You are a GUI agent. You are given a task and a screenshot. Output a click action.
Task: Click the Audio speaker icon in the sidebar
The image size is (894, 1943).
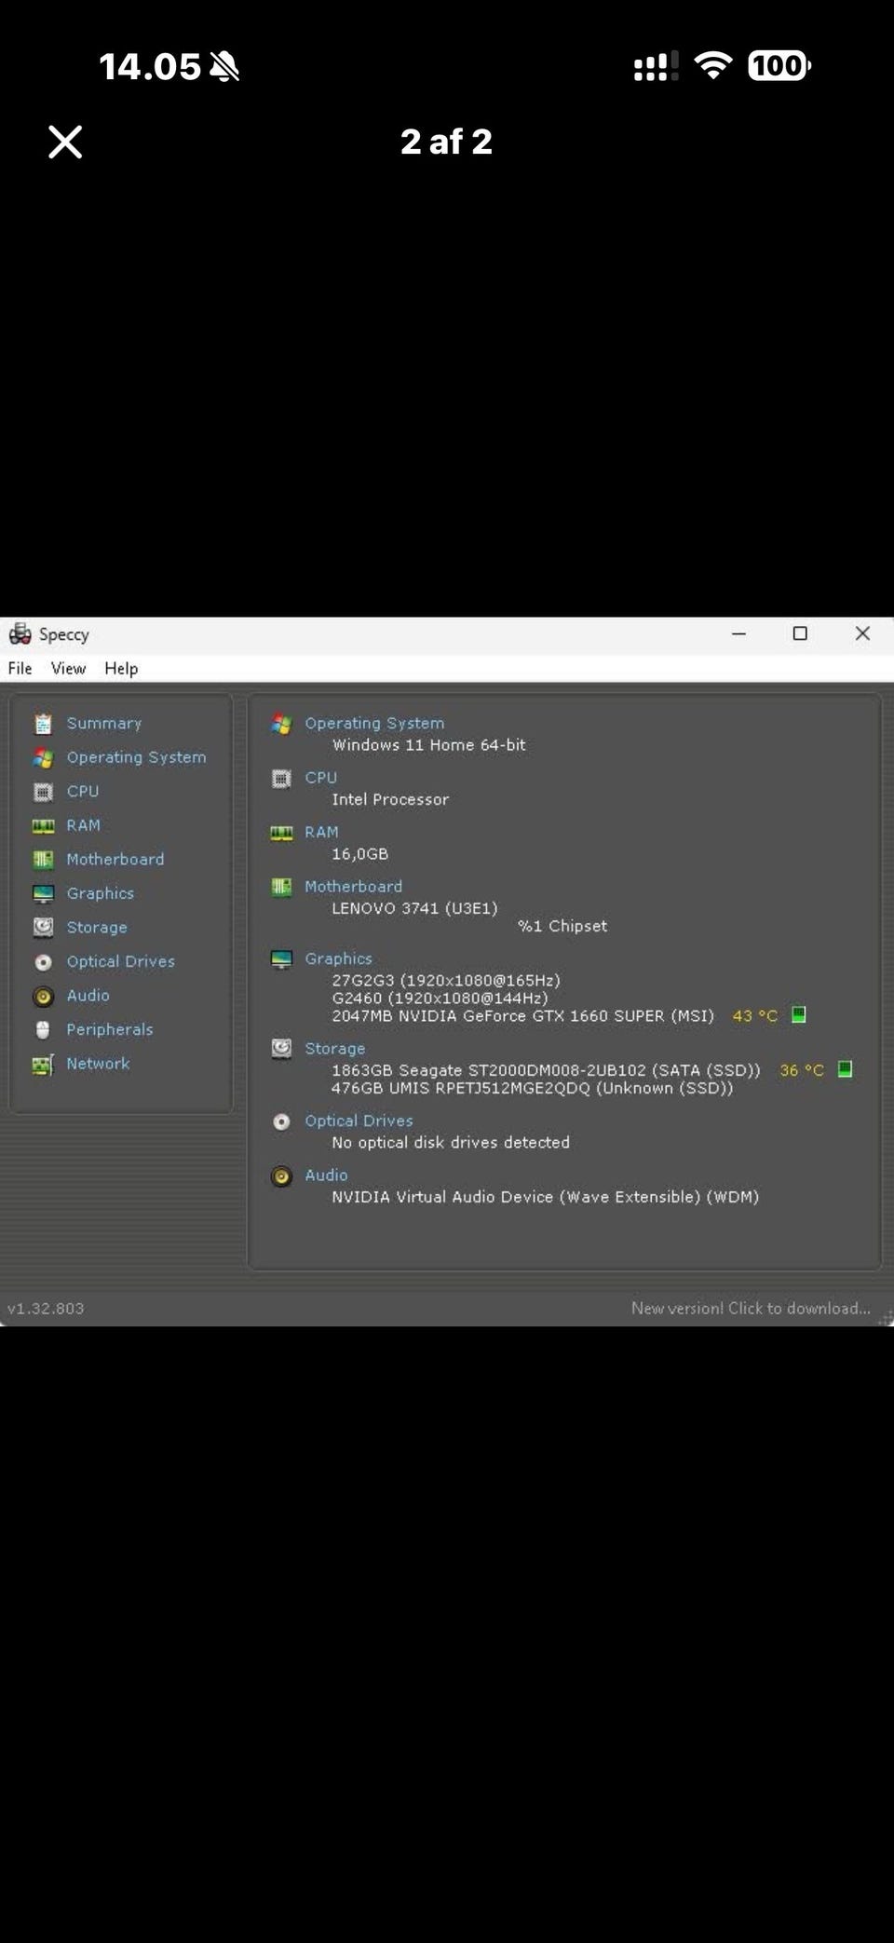click(43, 997)
